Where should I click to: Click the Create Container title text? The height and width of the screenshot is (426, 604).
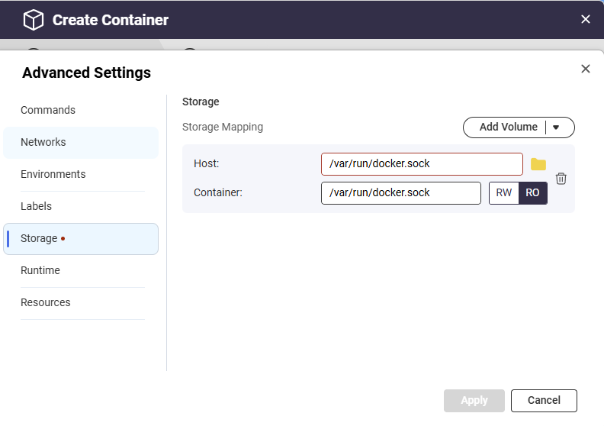click(x=111, y=20)
